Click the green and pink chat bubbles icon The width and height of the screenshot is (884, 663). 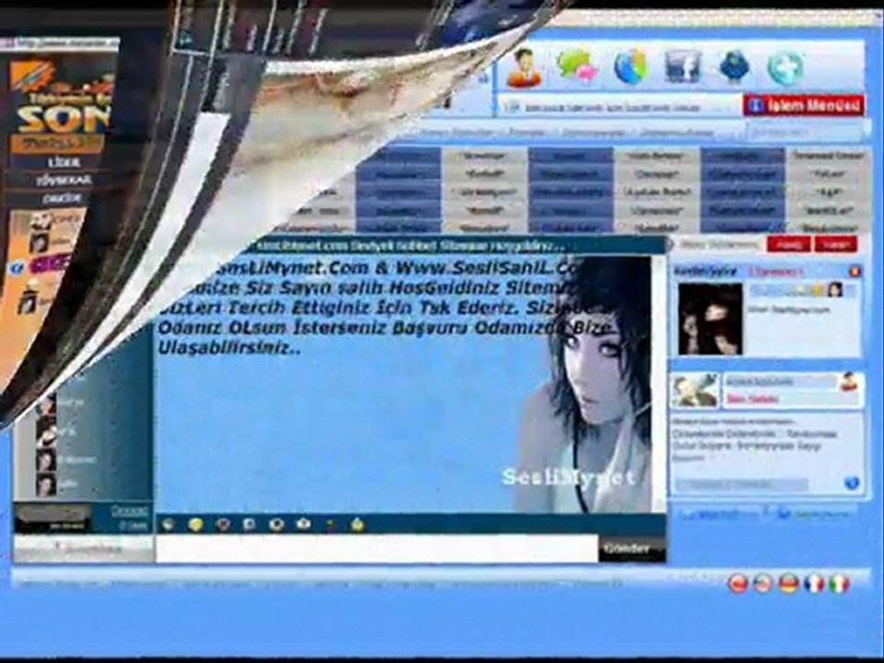click(x=576, y=66)
